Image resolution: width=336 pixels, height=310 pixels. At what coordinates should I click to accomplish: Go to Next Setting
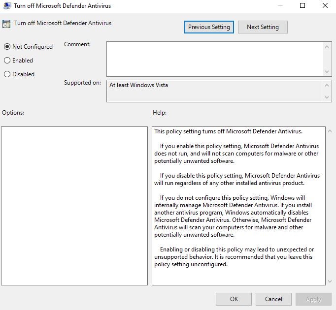click(263, 27)
